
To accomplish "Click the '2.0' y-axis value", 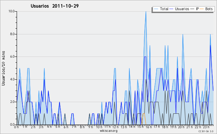I will 12,102.
